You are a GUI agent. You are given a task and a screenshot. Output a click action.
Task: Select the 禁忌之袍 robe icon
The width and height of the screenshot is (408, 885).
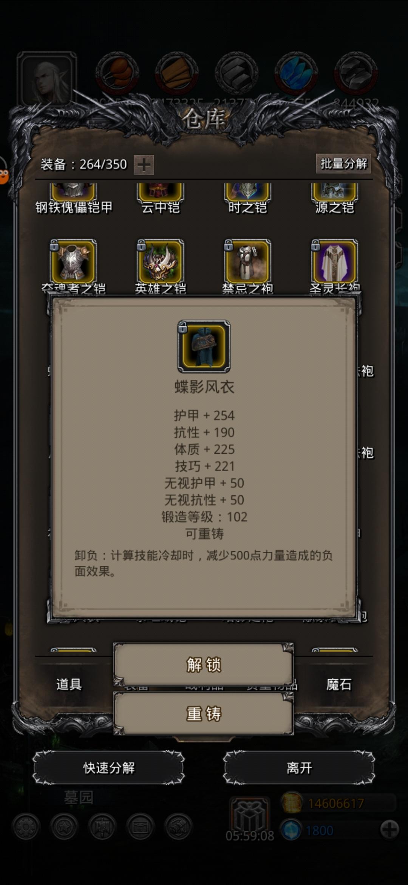click(x=247, y=261)
